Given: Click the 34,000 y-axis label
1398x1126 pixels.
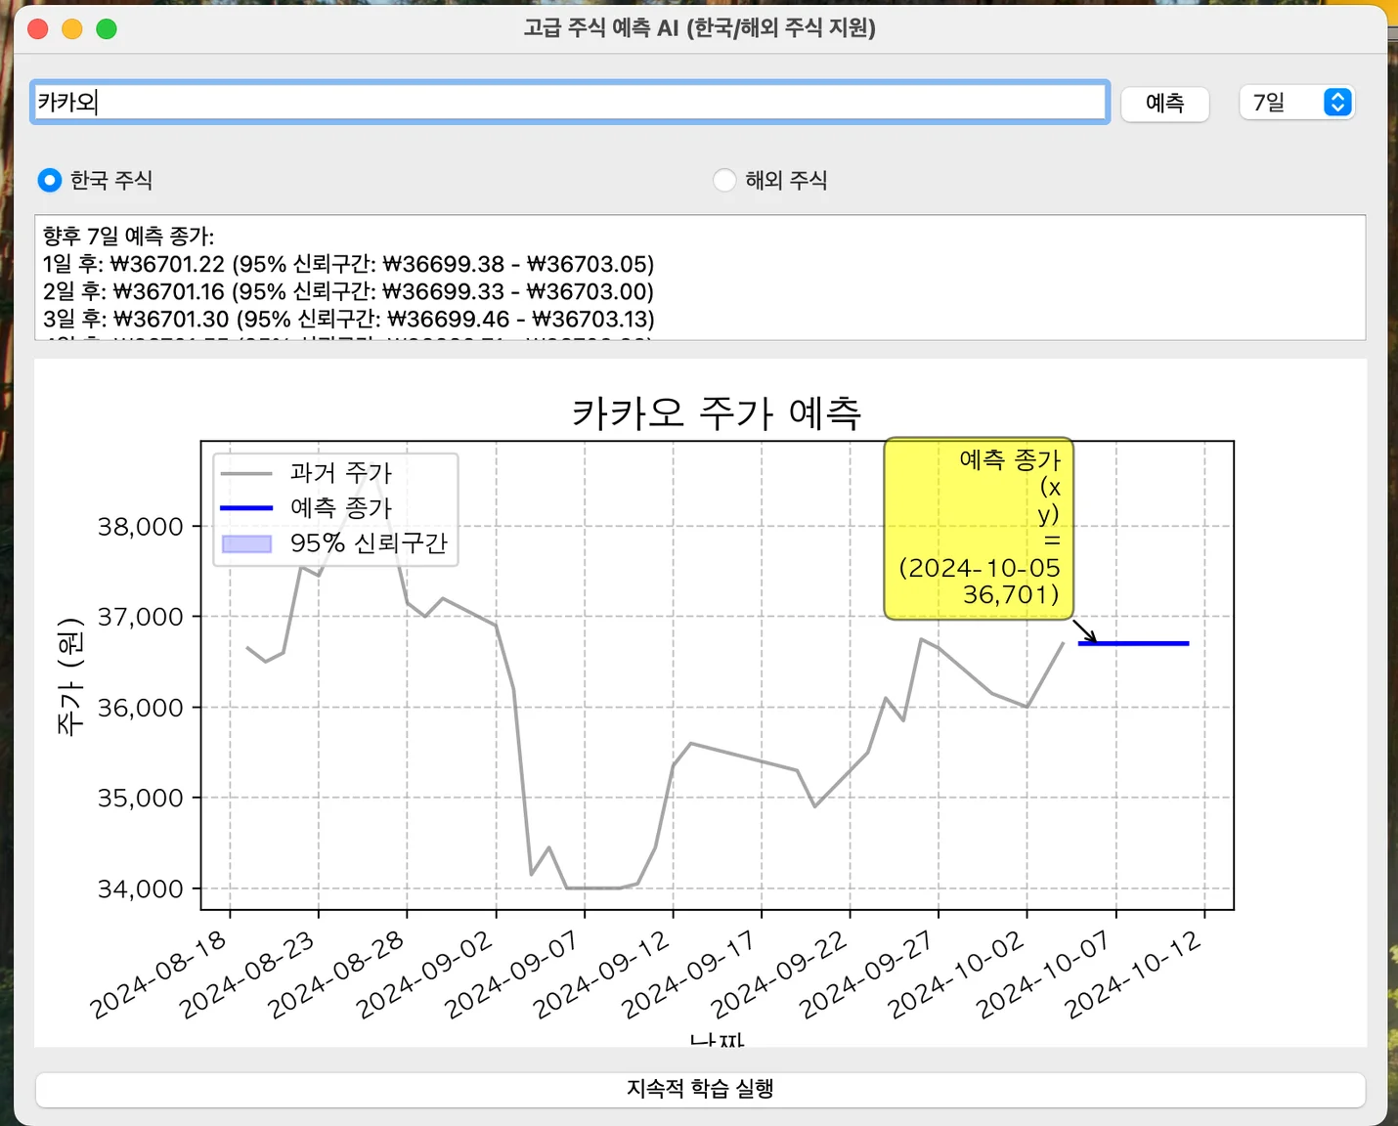Looking at the screenshot, I should 140,888.
